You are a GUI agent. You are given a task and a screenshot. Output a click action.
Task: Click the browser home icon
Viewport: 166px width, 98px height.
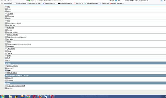(11, 1)
